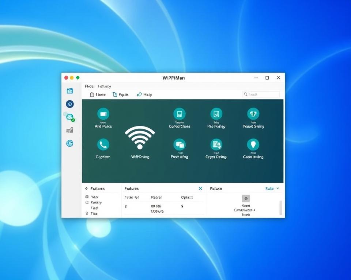
Task: Select the 'Tnio' item in the Features list
Action: coord(94,213)
